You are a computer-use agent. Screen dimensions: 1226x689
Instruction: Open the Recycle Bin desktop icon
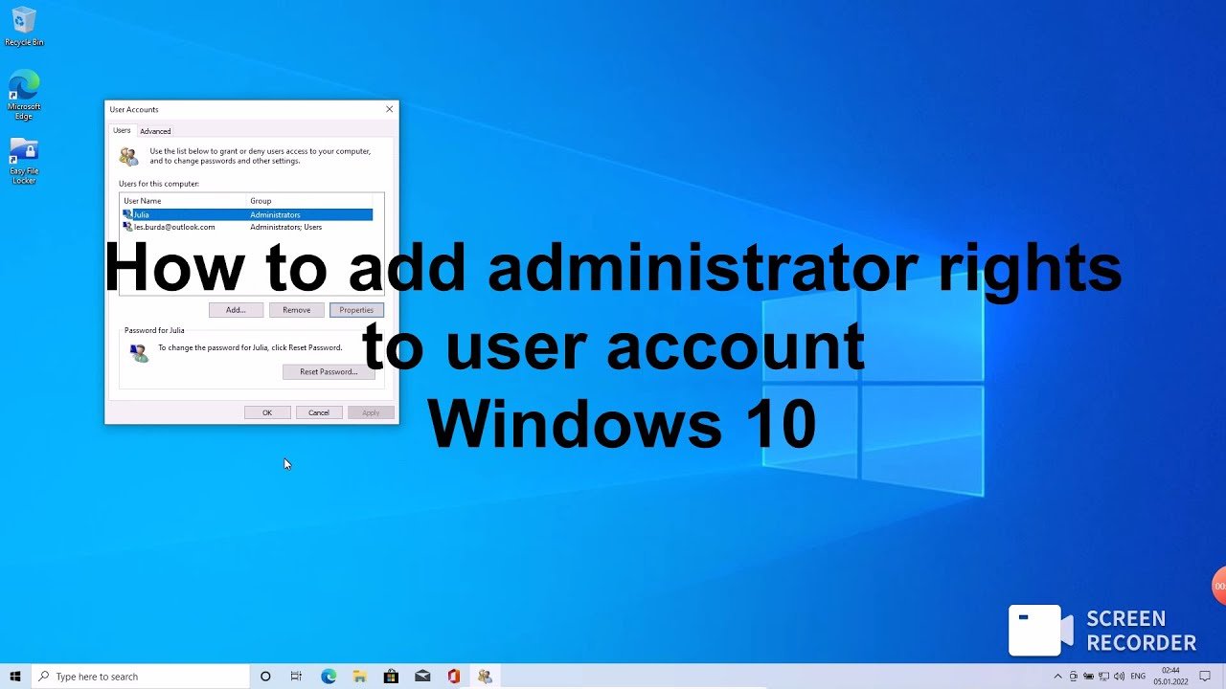tap(24, 25)
